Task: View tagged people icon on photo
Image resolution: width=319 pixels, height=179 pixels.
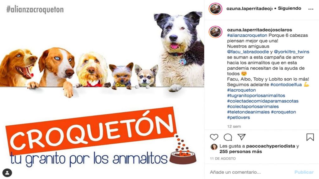Action: click(x=7, y=173)
